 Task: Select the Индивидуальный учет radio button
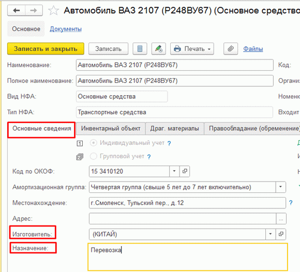tap(94, 143)
